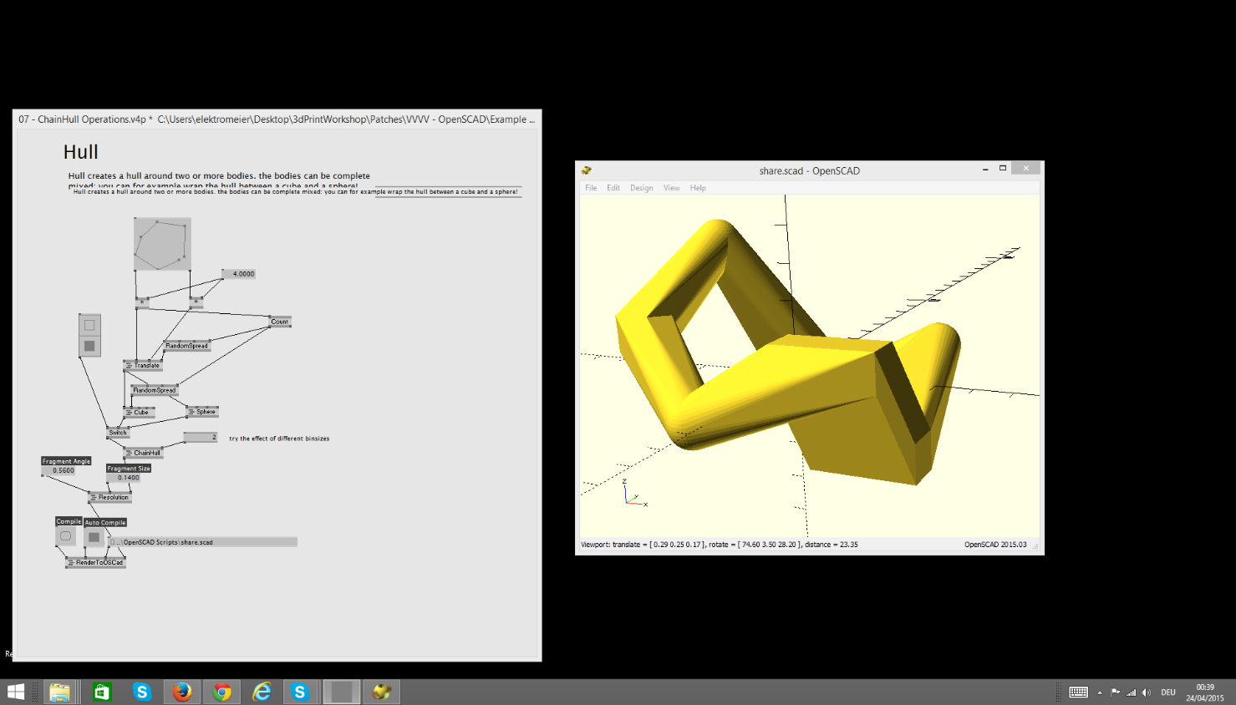Open File Explorer from the taskbar
Viewport: 1236px width, 705px height.
point(59,692)
